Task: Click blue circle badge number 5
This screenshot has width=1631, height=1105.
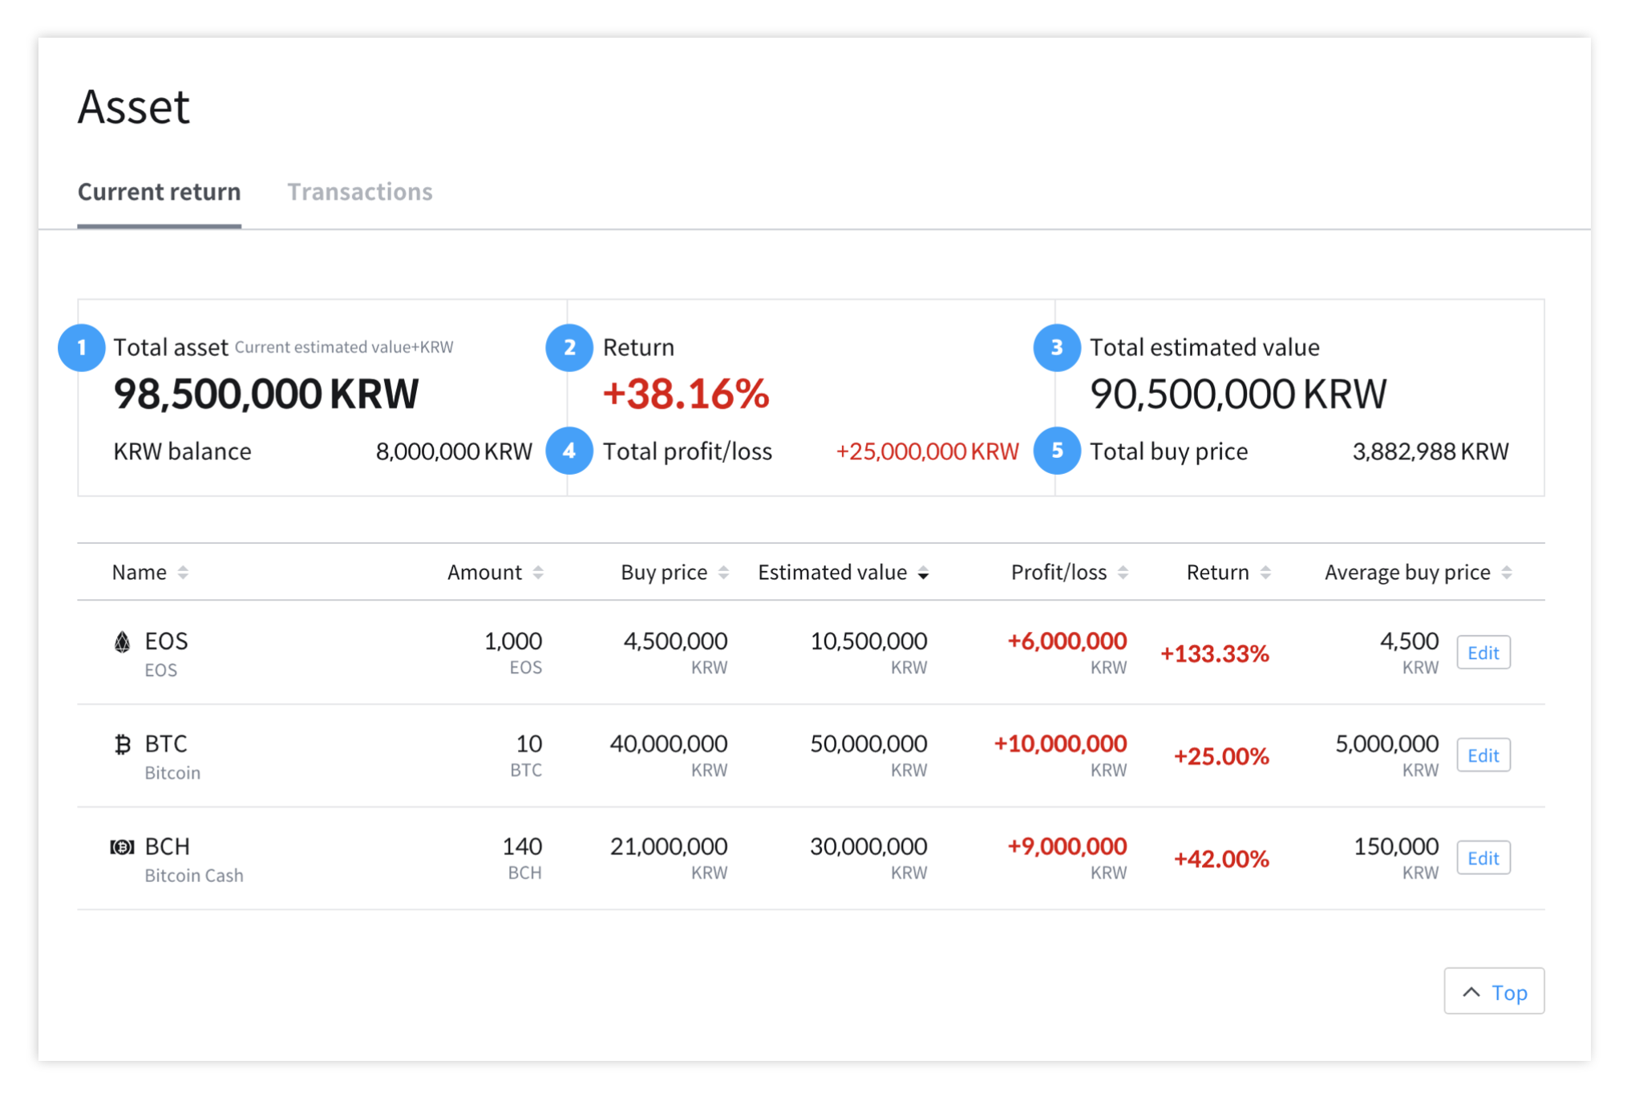Action: (1057, 451)
